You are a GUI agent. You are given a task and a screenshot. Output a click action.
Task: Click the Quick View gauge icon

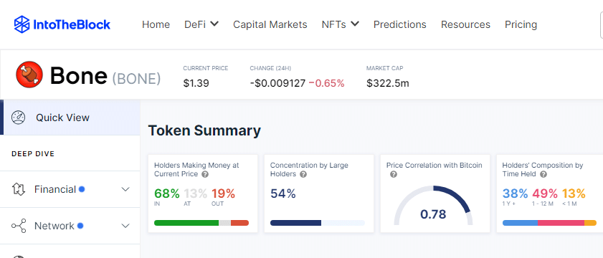point(19,118)
